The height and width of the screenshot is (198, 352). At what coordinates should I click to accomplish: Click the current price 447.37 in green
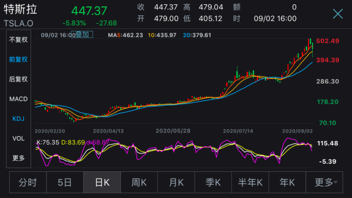tap(89, 11)
